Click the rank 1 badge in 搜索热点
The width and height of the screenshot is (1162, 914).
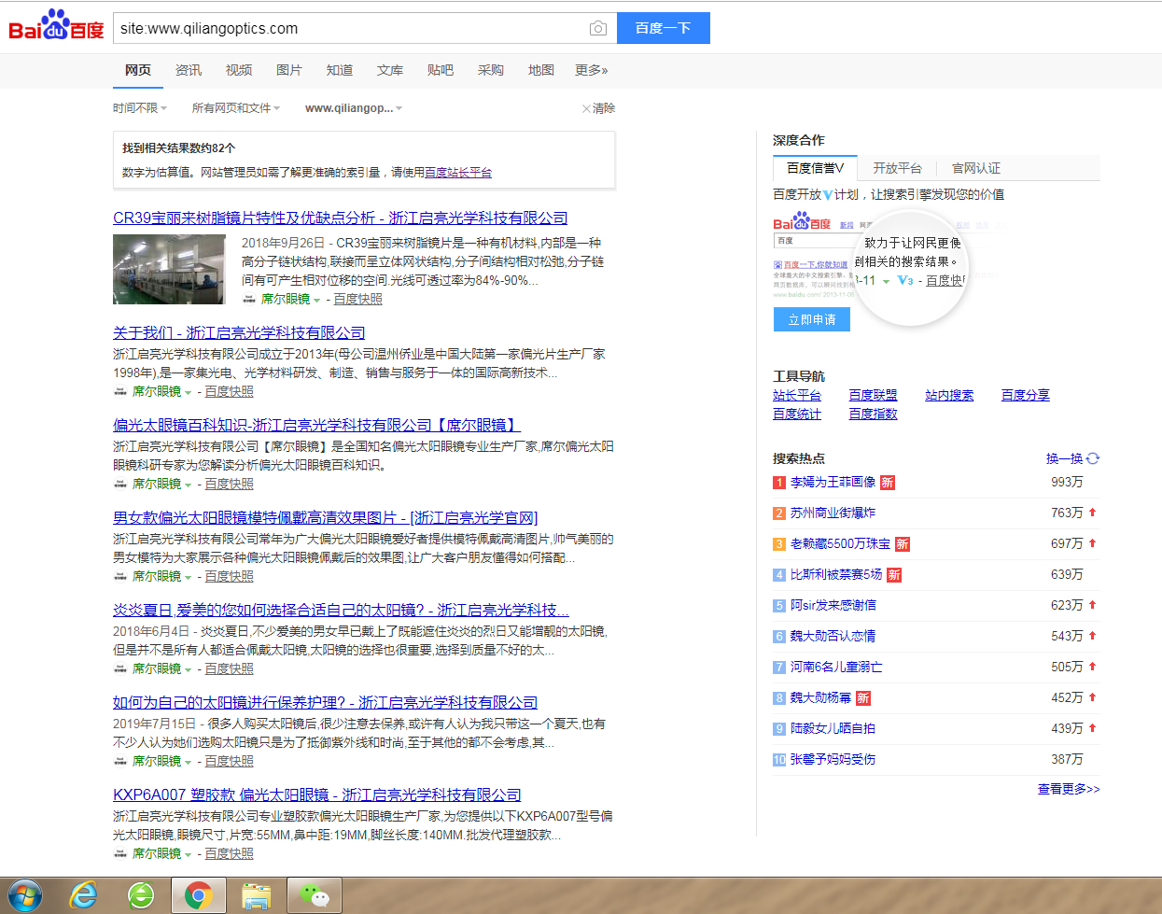(779, 483)
